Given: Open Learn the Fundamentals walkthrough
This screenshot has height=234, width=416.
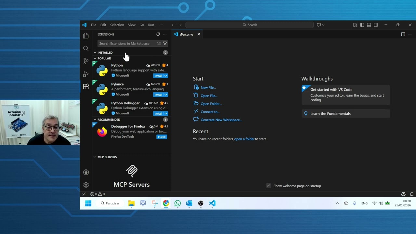Looking at the screenshot, I should tap(346, 113).
